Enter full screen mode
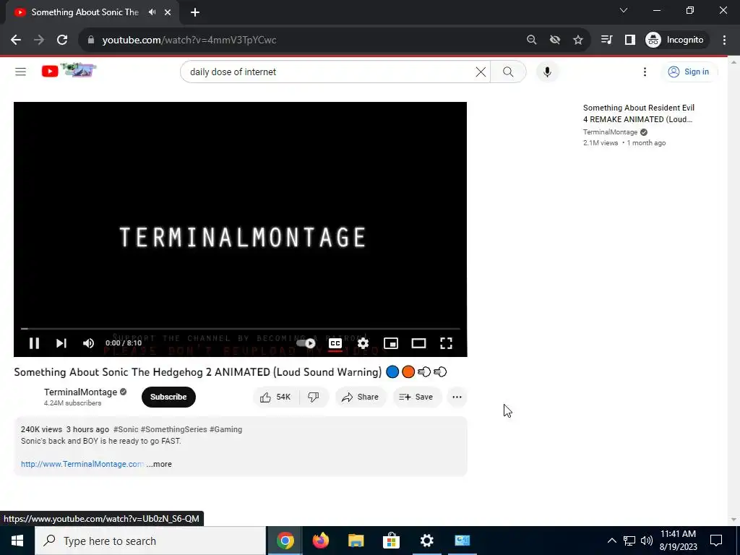 447,343
